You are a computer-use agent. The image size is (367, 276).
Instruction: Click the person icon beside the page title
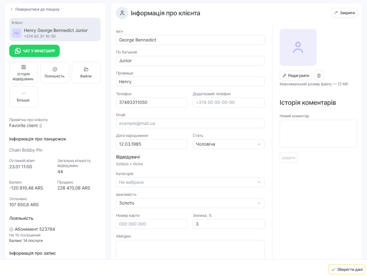122,13
